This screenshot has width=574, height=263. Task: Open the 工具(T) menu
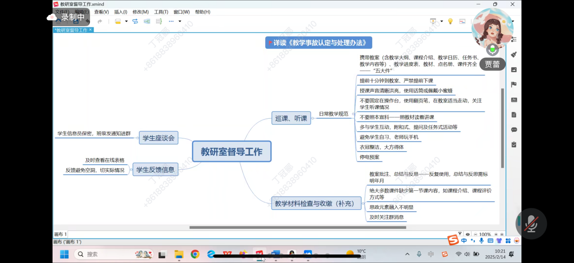[x=161, y=12]
